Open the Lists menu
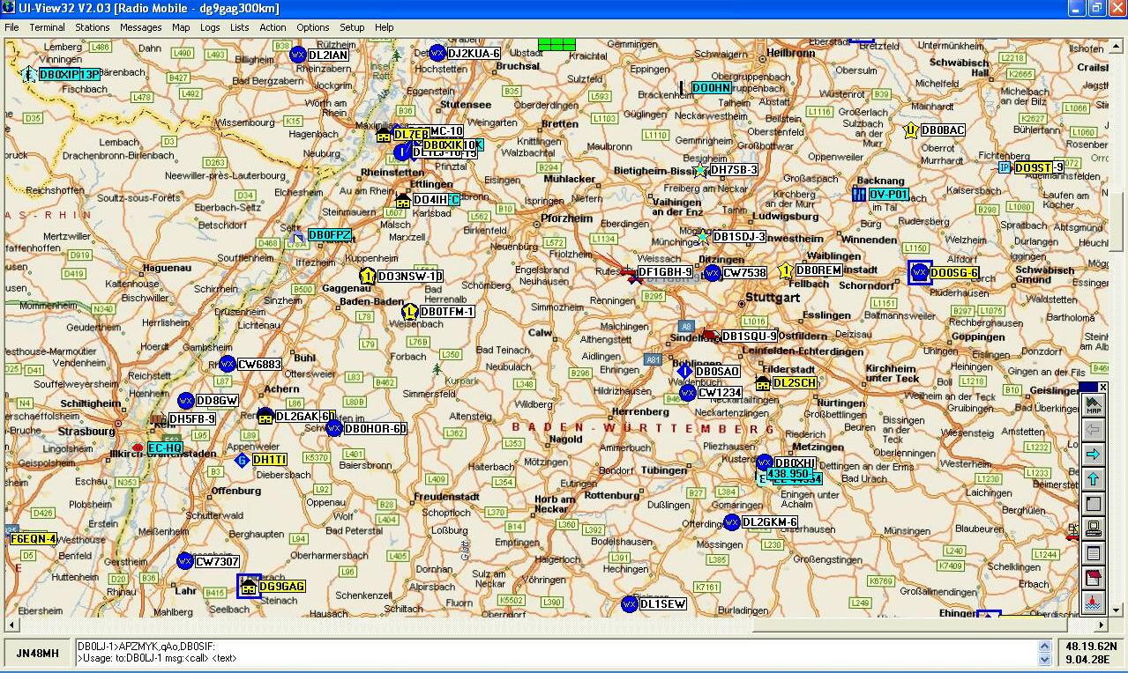 [x=240, y=27]
